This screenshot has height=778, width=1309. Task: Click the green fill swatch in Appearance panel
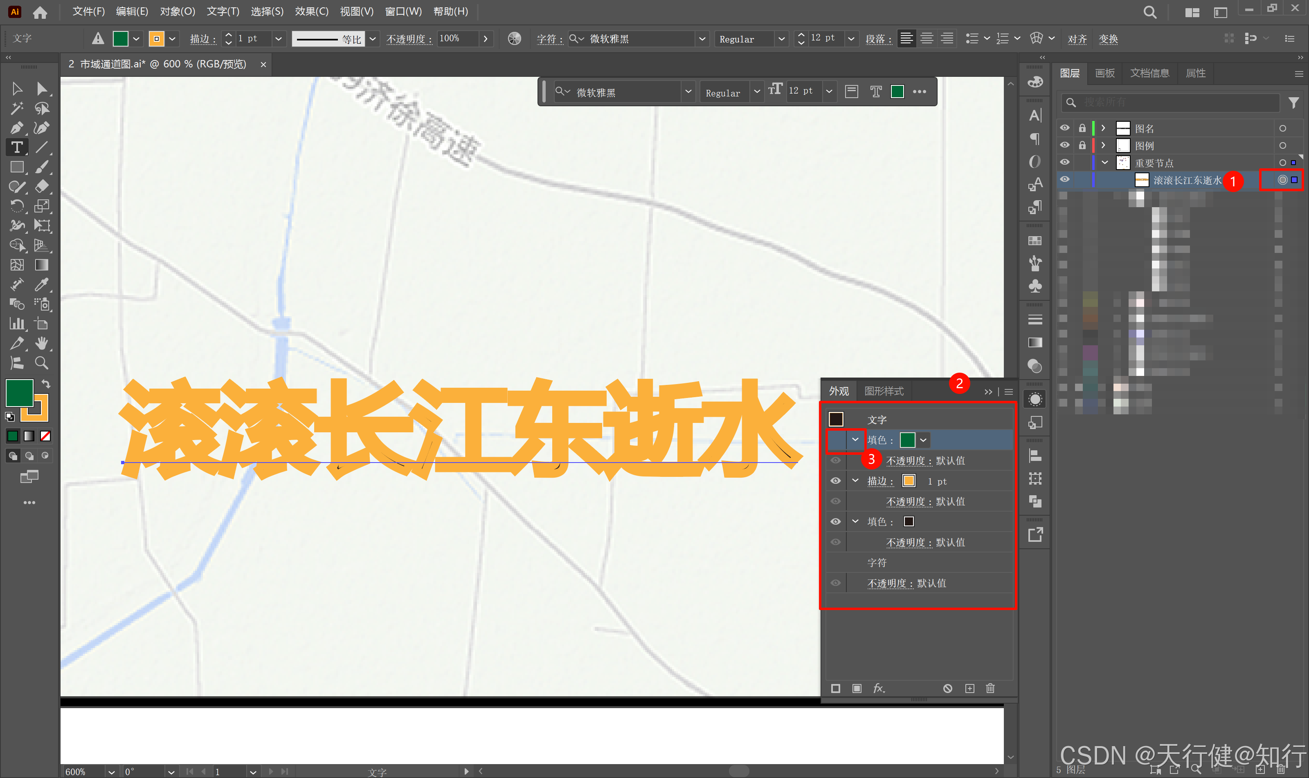(907, 440)
